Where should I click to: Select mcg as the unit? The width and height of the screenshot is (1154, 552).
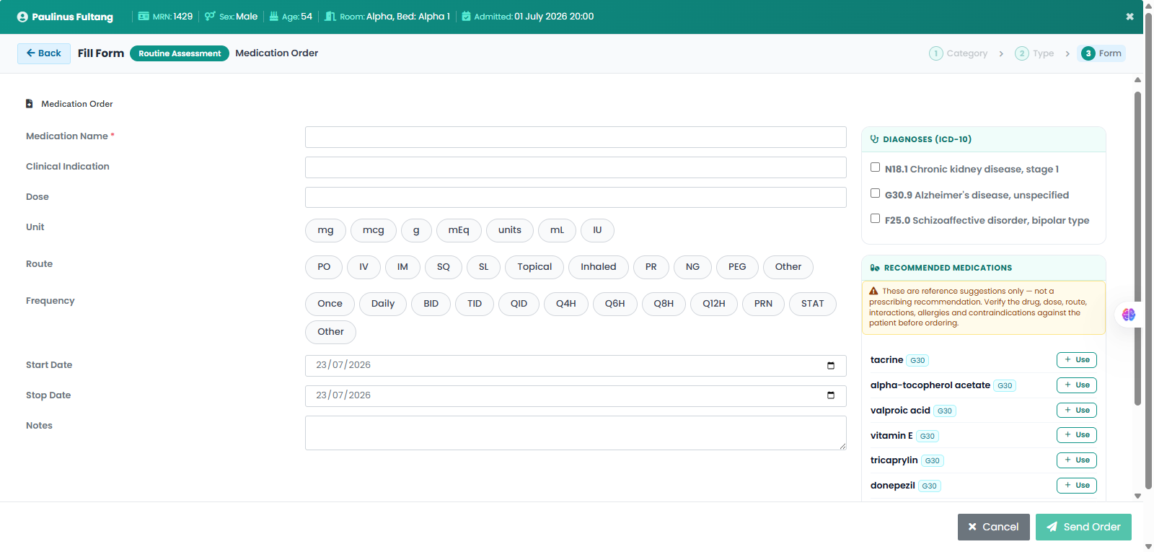(374, 230)
